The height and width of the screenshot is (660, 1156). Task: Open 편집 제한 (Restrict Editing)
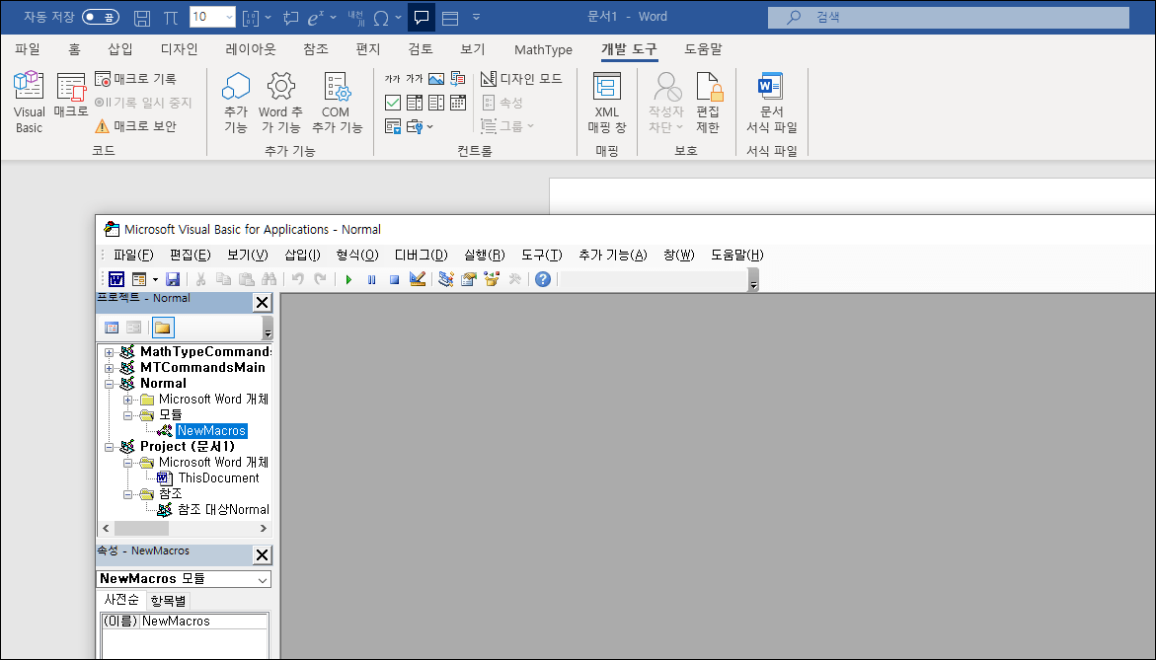[x=708, y=103]
